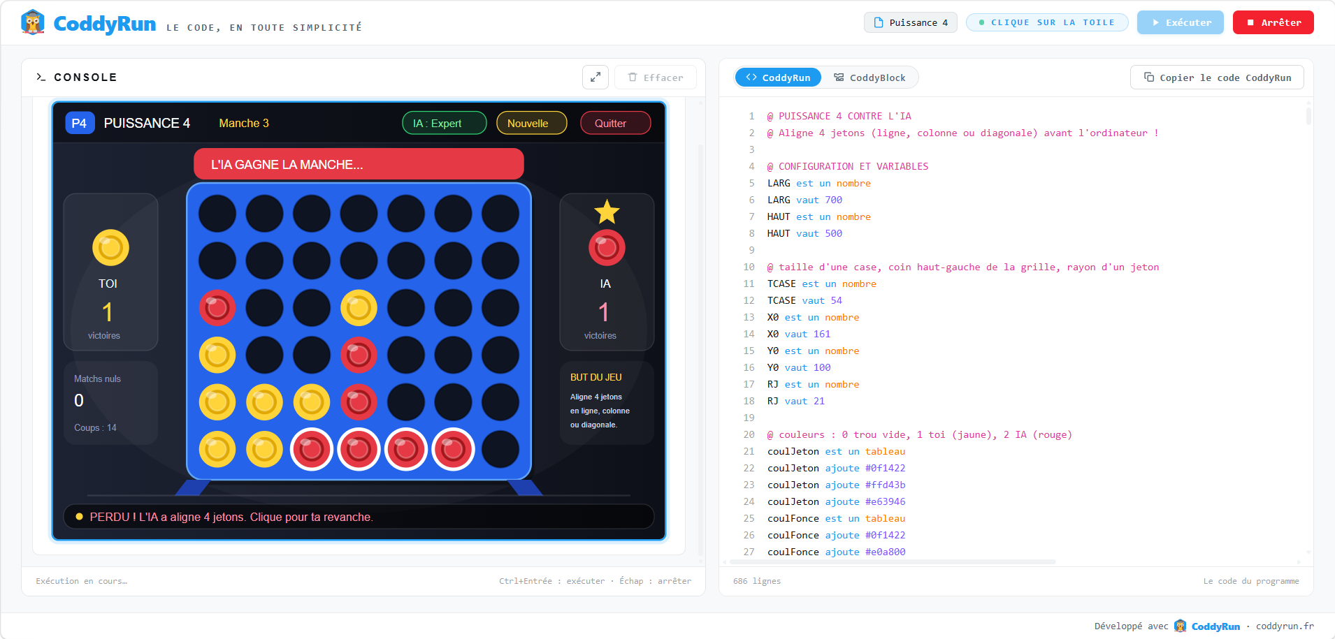Viewport: 1335px width, 639px height.
Task: Click the CoddyRun owl logo icon
Action: 33,22
